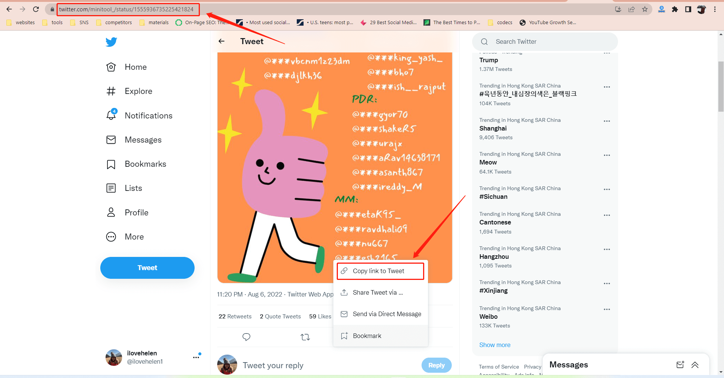Click the Show more trends link
The height and width of the screenshot is (378, 724).
(x=495, y=345)
